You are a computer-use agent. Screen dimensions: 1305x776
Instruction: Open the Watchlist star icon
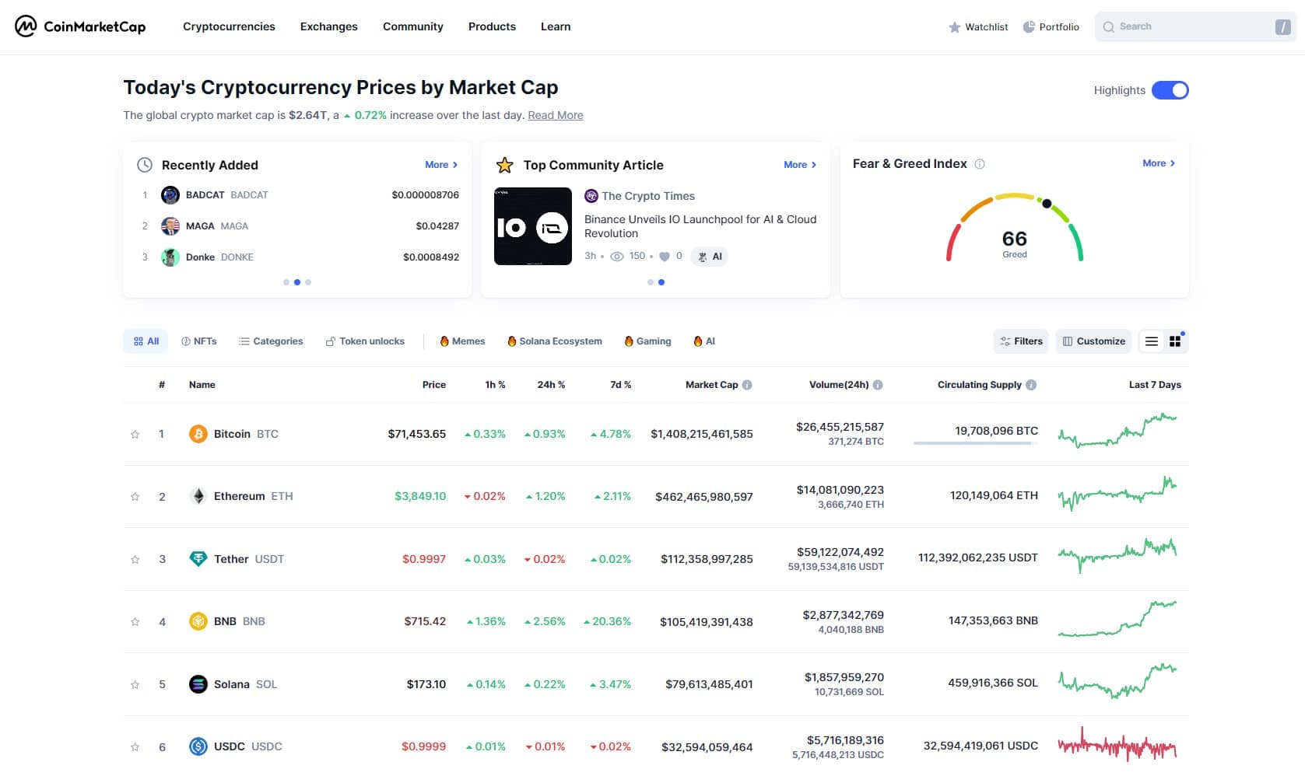tap(954, 27)
